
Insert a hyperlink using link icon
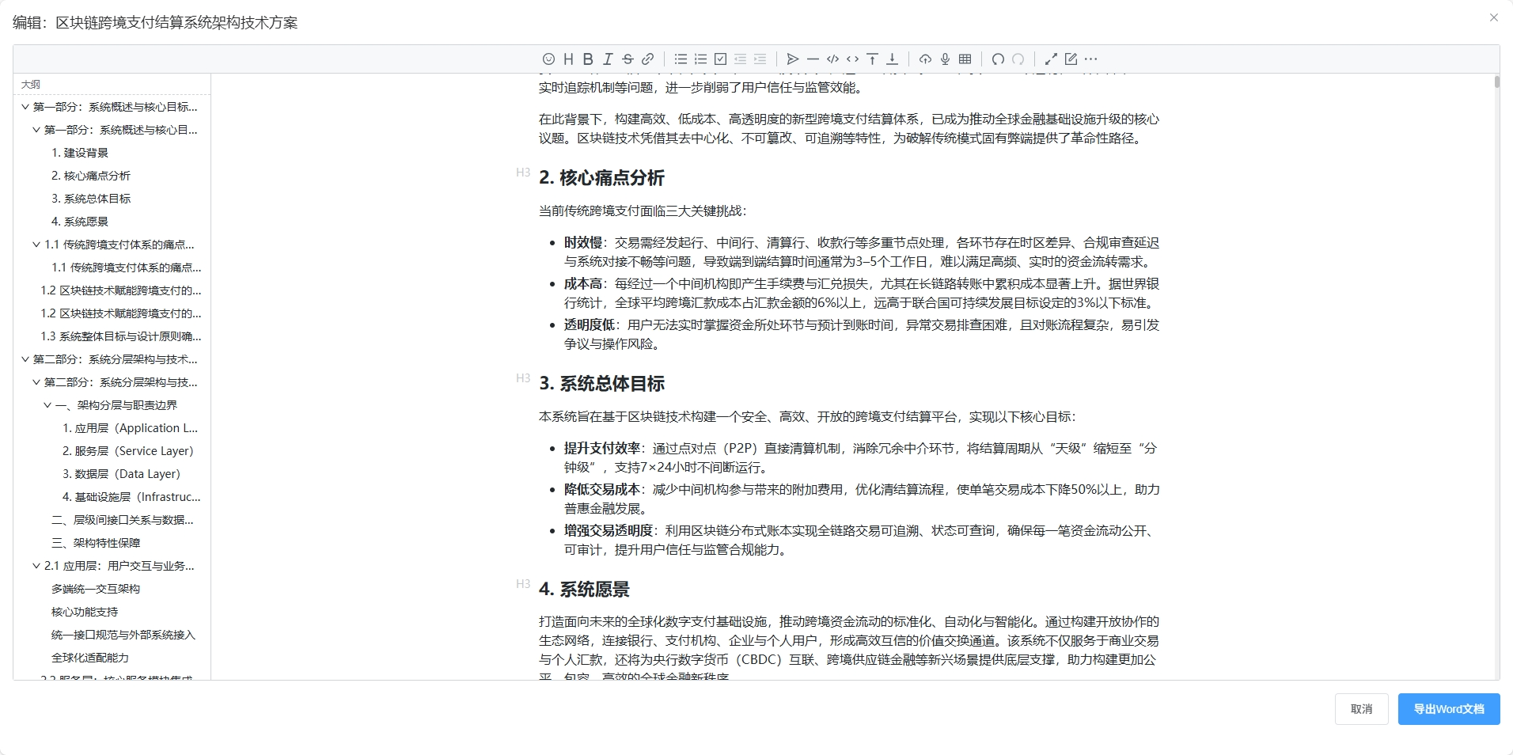[x=647, y=59]
